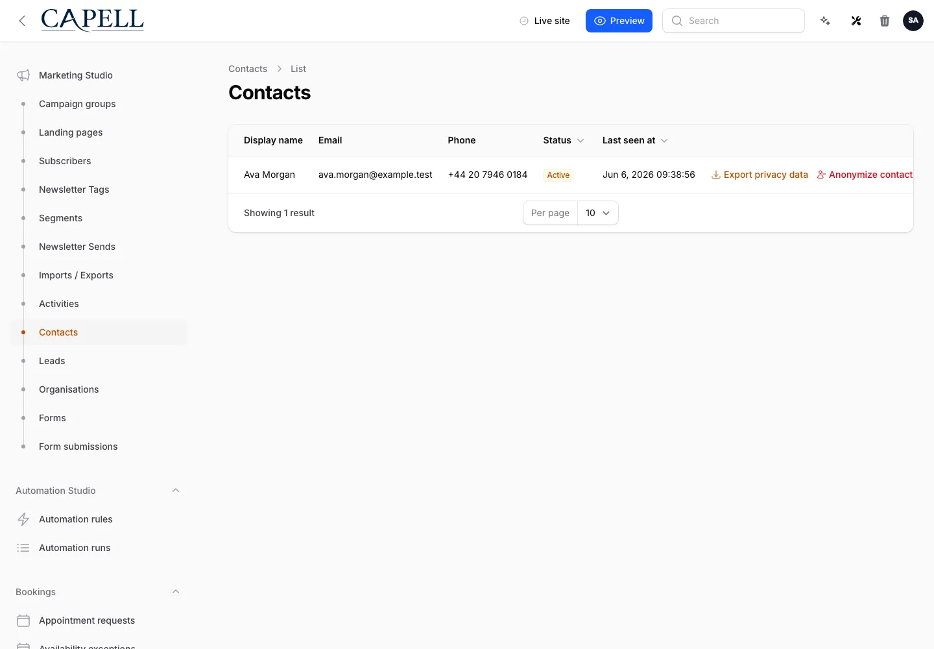Focus the Search input field
Image resolution: width=934 pixels, height=649 pixels.
click(x=734, y=21)
